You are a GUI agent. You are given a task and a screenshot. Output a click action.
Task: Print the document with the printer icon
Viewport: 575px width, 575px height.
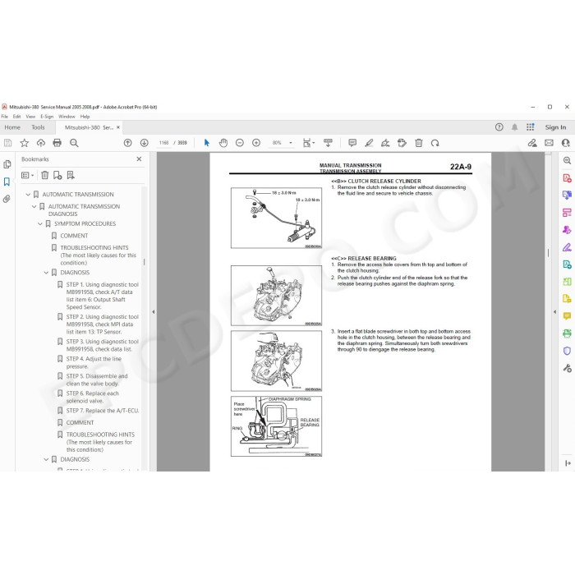click(x=57, y=143)
